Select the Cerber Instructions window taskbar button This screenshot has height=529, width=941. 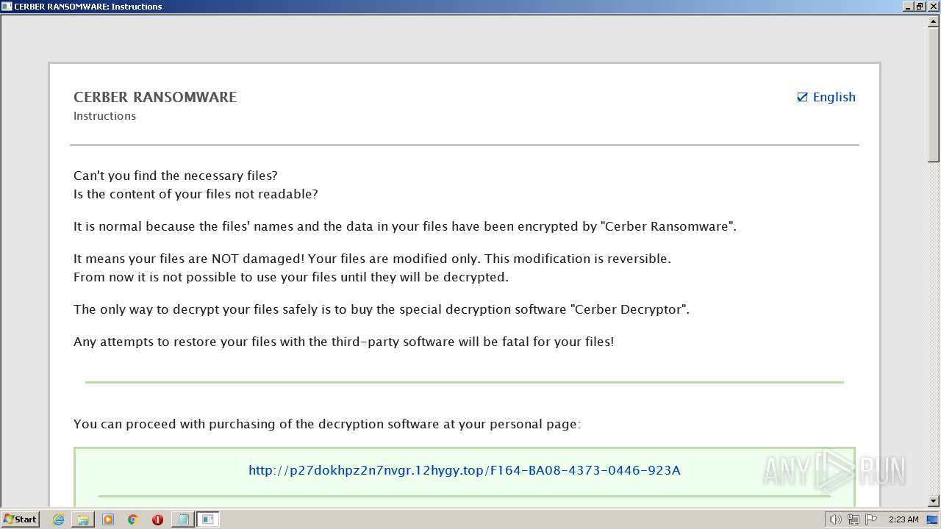pyautogui.click(x=208, y=519)
